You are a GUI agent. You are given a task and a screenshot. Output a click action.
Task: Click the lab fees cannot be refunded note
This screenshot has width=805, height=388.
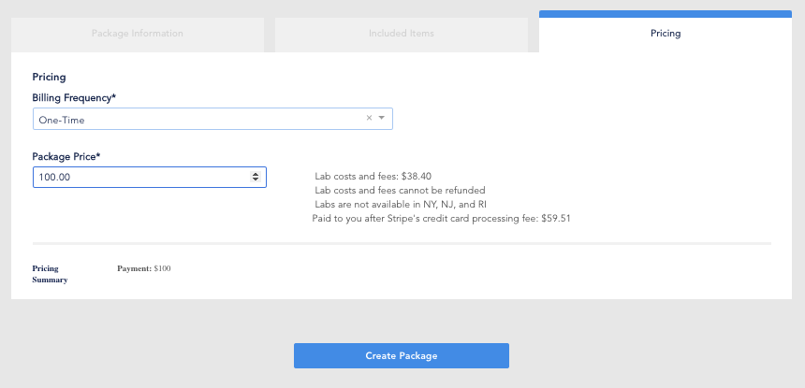[x=400, y=190]
